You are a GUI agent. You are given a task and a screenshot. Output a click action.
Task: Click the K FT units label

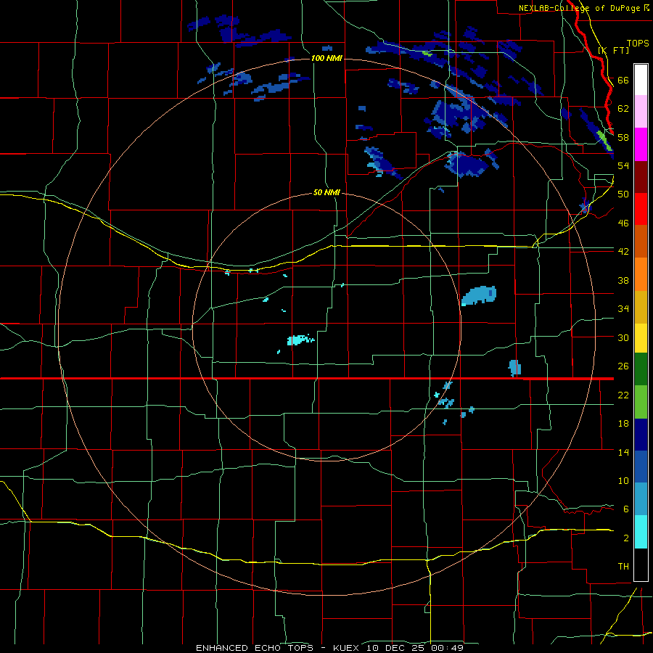point(613,50)
